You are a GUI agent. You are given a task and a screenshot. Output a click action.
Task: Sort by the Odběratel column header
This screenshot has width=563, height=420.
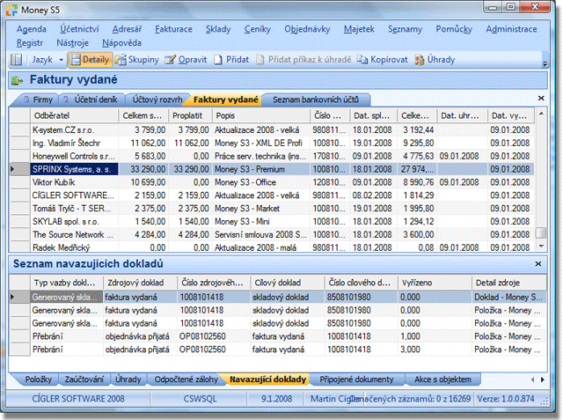point(74,115)
